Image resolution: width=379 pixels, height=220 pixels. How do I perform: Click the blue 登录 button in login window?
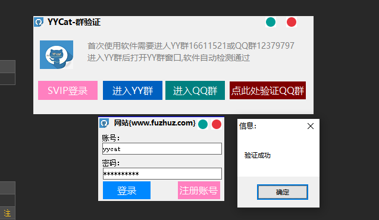pyautogui.click(x=127, y=190)
